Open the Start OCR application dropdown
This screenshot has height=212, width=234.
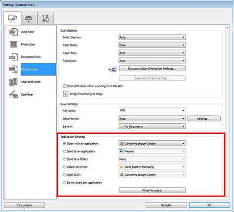pyautogui.click(x=152, y=174)
